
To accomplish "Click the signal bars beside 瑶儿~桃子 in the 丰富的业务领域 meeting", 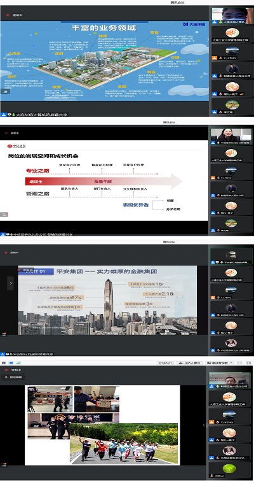I will pos(242,94).
